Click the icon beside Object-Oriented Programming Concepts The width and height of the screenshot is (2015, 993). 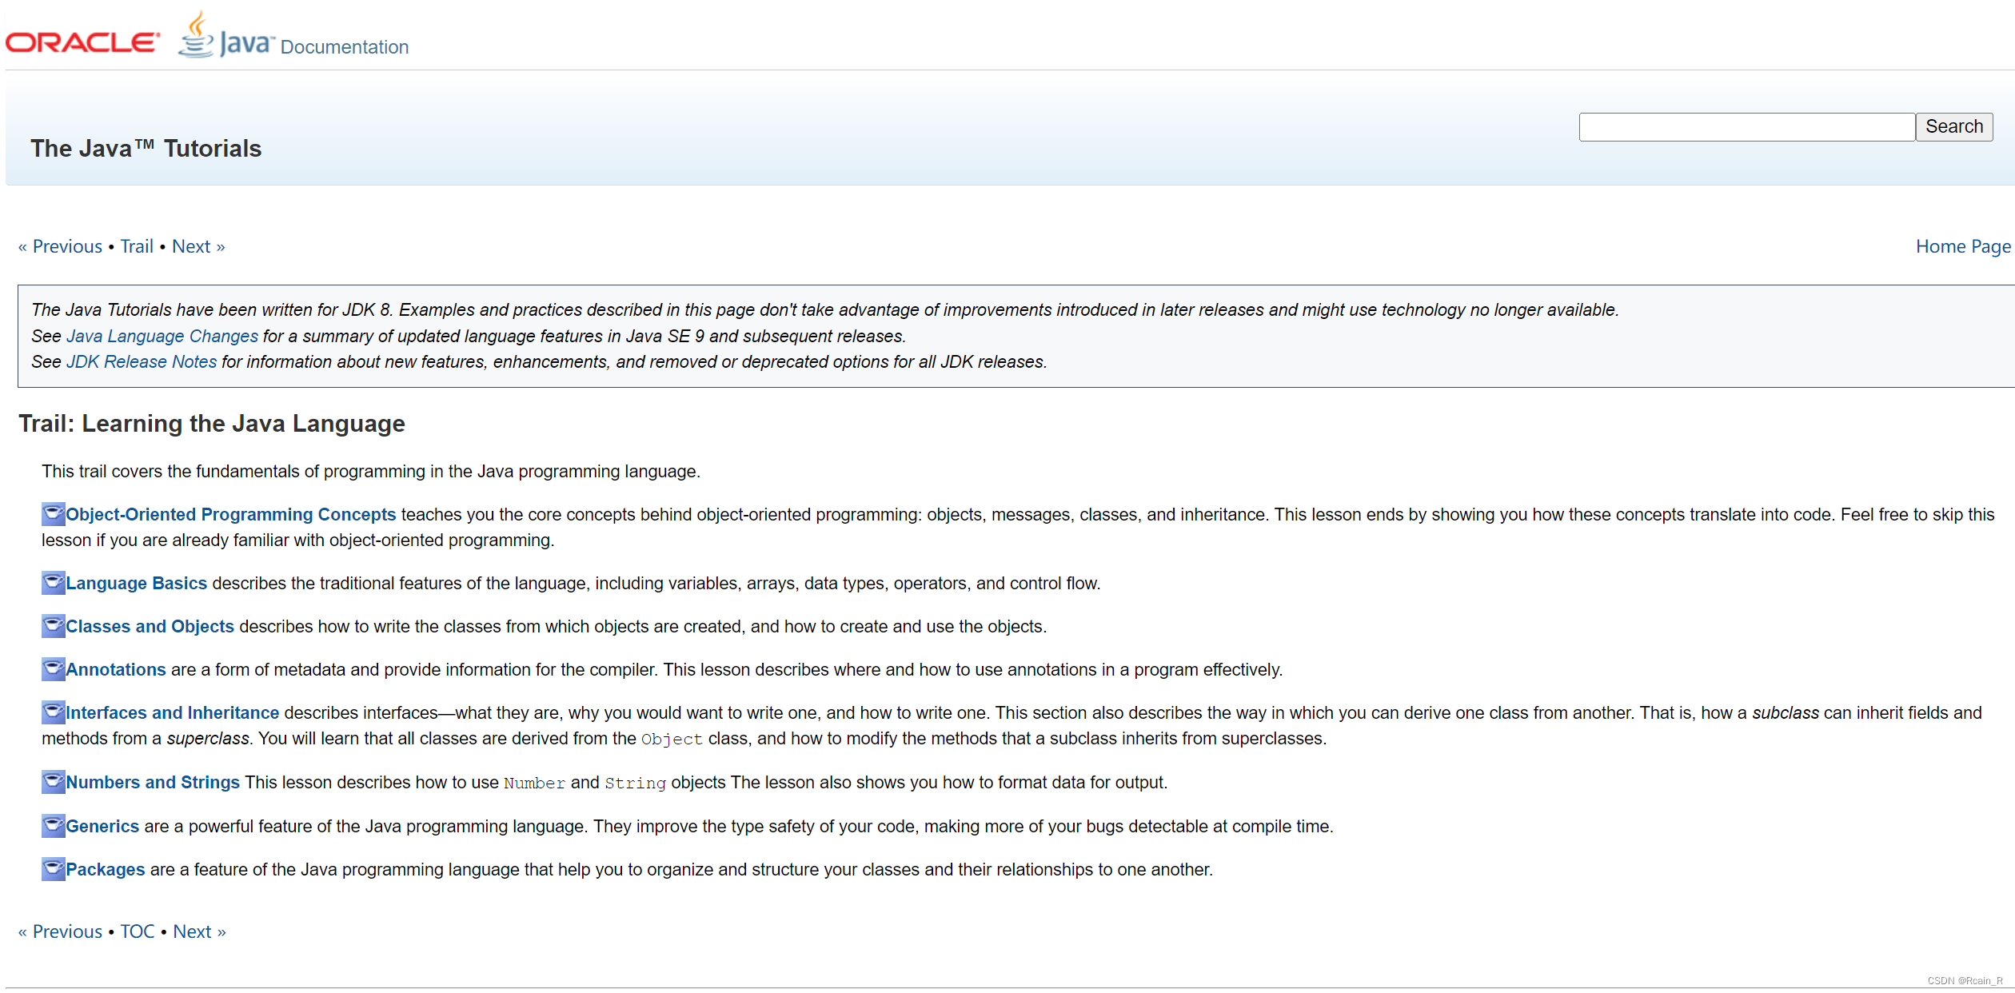pyautogui.click(x=53, y=514)
